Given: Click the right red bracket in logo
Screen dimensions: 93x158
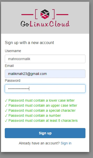Looking at the screenshot, I should [53, 14].
